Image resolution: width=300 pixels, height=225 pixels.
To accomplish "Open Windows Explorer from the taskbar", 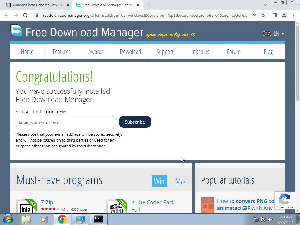I will (26, 219).
